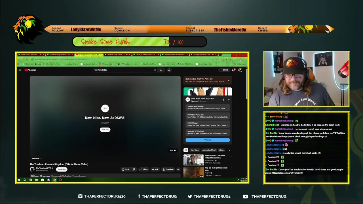Select the 'New Wave' filter chip
Viewport: 363px width, 204px height.
195,150
